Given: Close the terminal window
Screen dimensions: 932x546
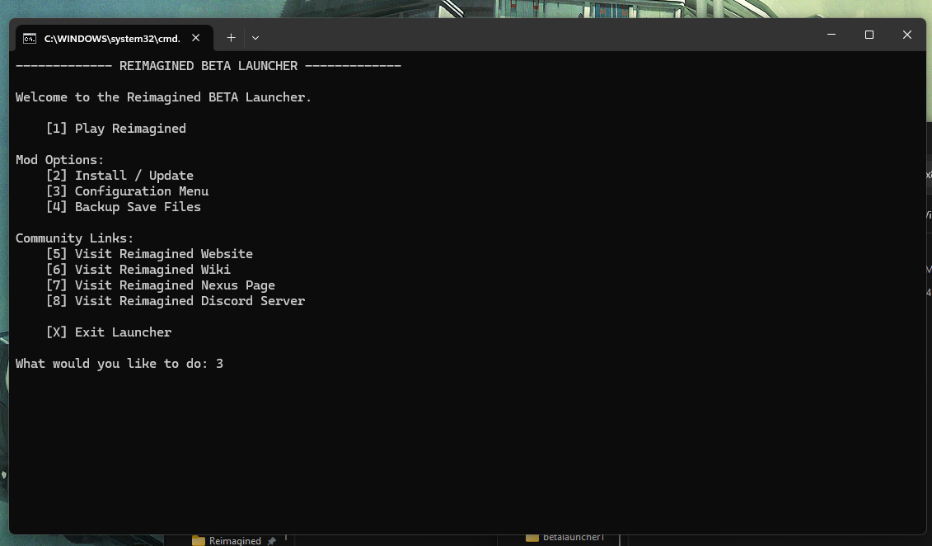Looking at the screenshot, I should [907, 35].
